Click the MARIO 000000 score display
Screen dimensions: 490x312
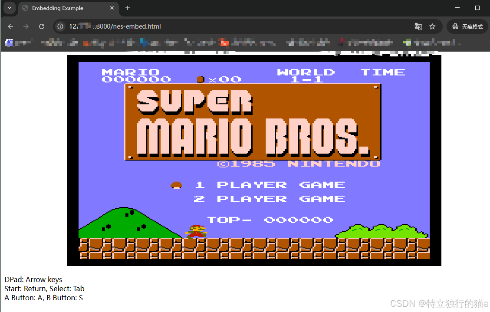136,76
